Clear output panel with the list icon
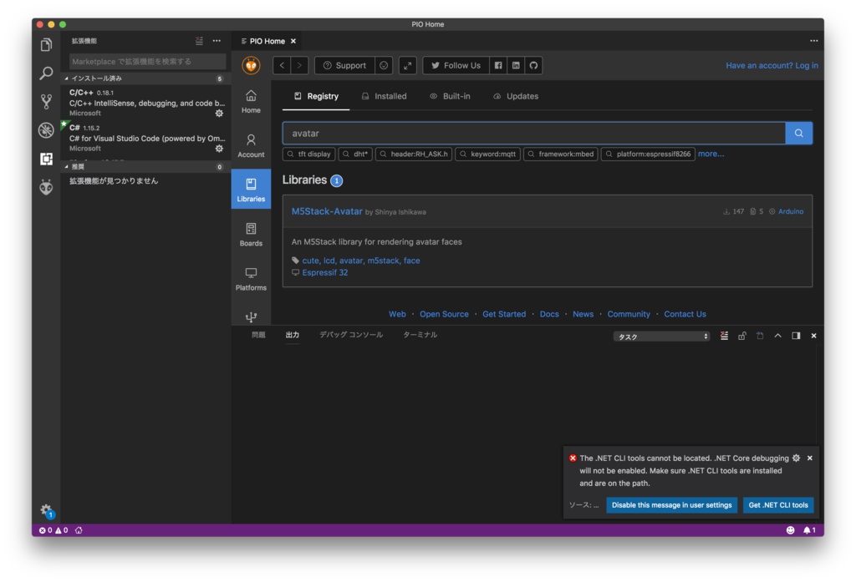The width and height of the screenshot is (856, 582). pos(725,336)
